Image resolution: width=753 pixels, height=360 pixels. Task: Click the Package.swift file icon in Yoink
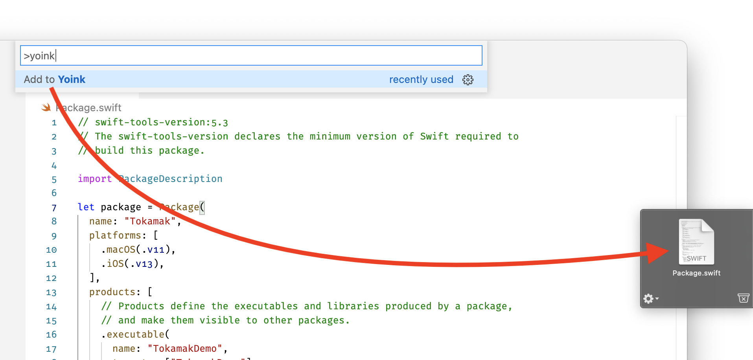(696, 242)
